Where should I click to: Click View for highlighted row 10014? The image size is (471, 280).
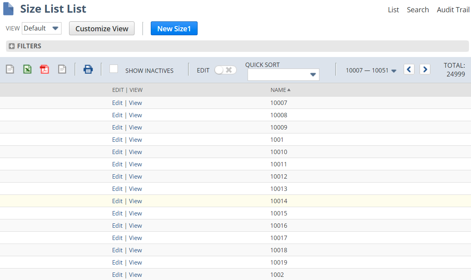point(135,201)
